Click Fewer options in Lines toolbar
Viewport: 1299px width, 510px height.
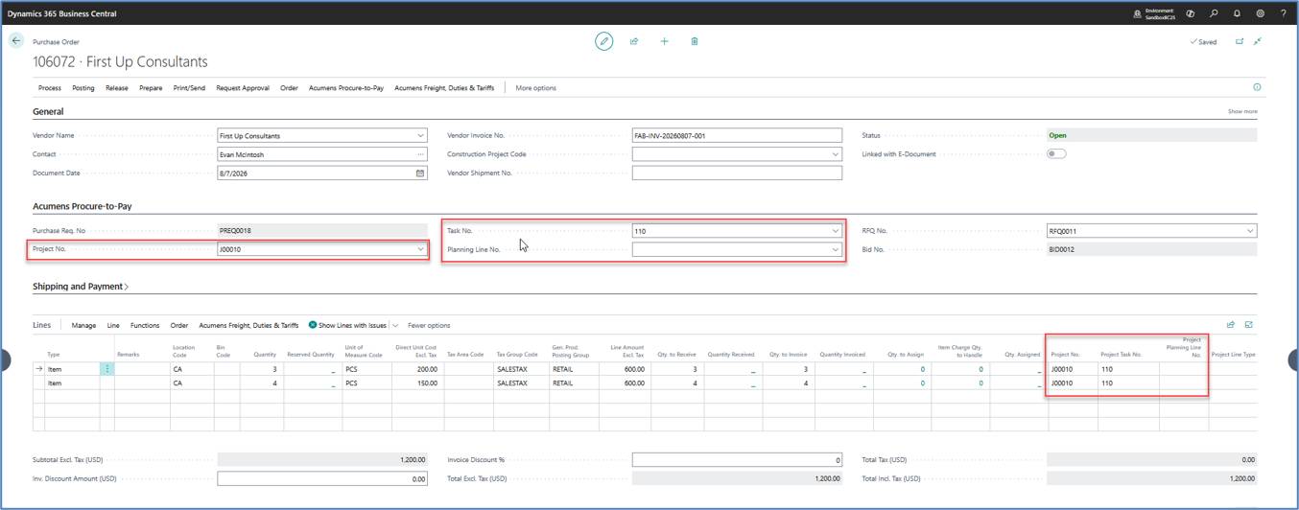coord(429,325)
